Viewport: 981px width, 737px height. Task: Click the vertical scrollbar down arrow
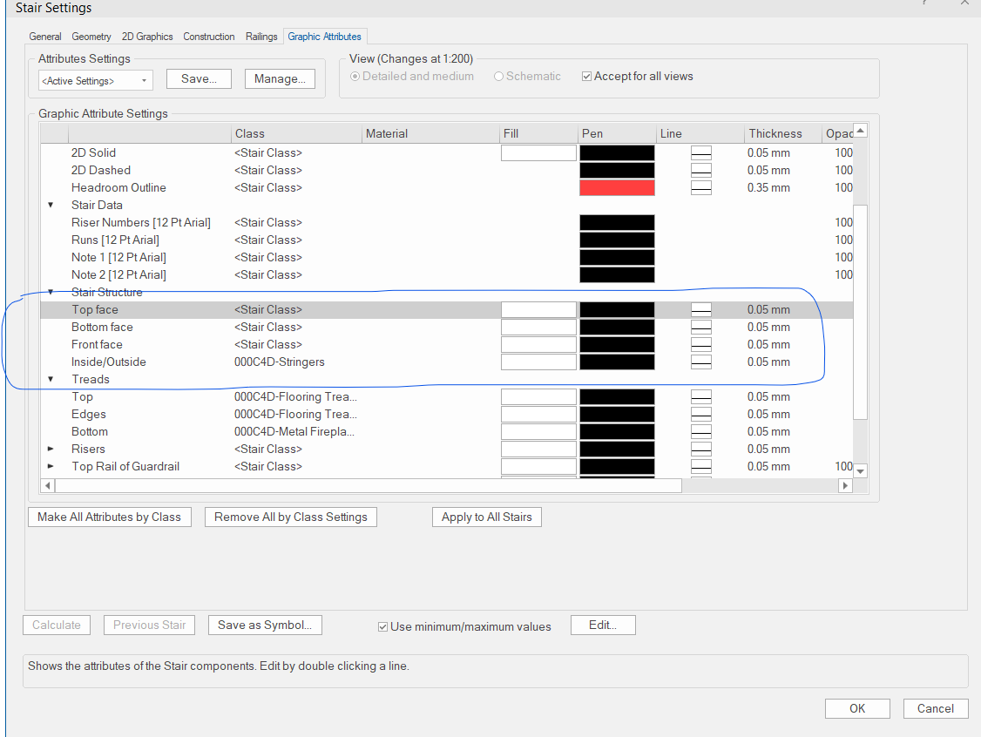pos(861,470)
